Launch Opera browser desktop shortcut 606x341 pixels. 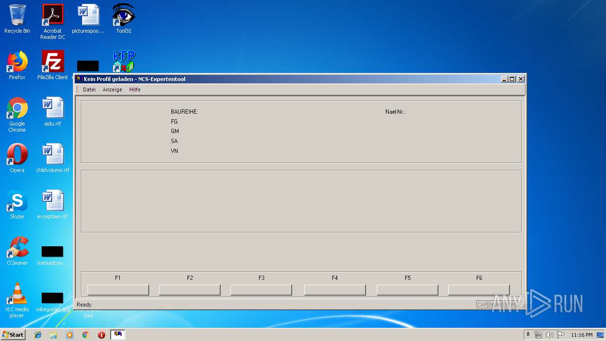click(x=17, y=158)
